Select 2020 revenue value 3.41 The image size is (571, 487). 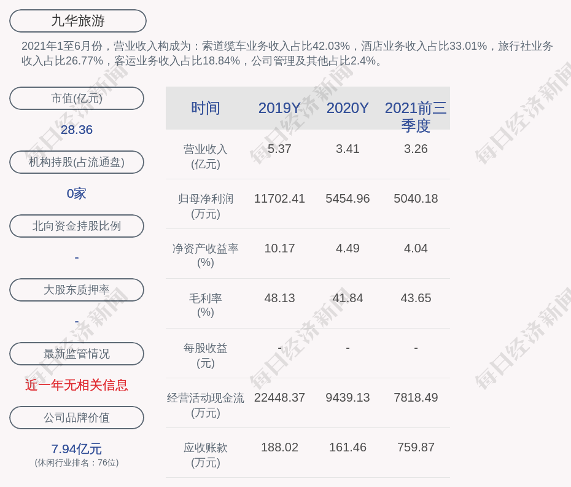348,149
